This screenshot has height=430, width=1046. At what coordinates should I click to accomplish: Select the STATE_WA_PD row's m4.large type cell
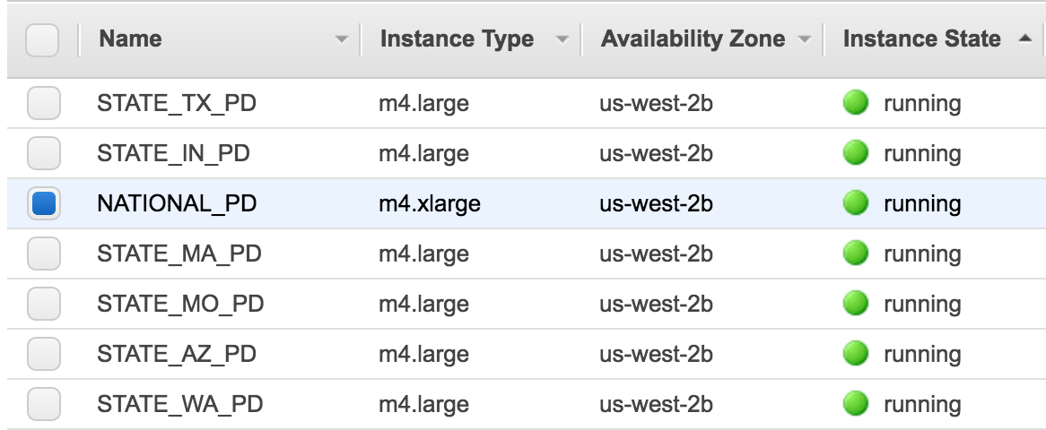(x=423, y=404)
